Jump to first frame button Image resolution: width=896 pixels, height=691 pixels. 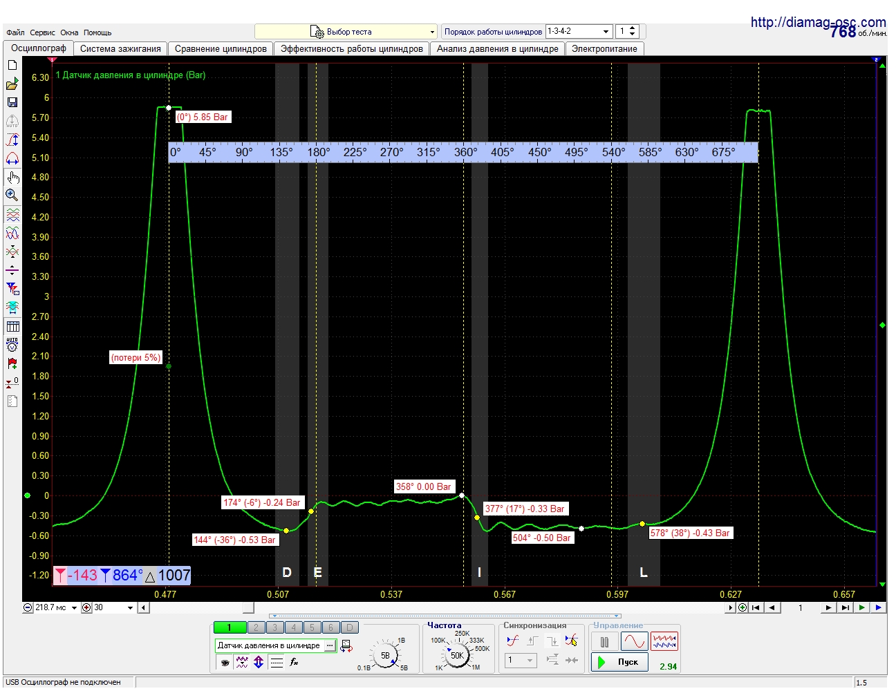[756, 608]
